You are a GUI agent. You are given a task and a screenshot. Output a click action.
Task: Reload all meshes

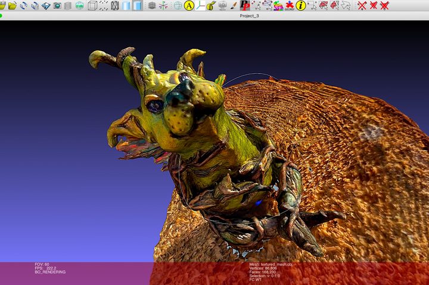(x=35, y=5)
